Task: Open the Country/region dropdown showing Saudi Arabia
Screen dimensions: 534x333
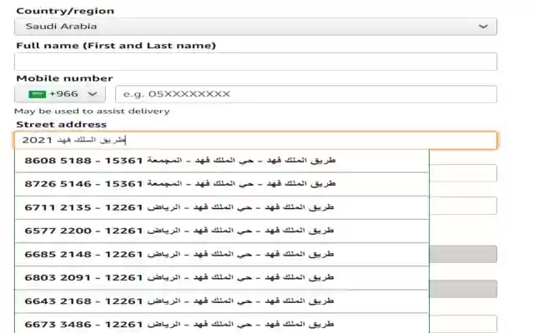Action: [x=255, y=27]
